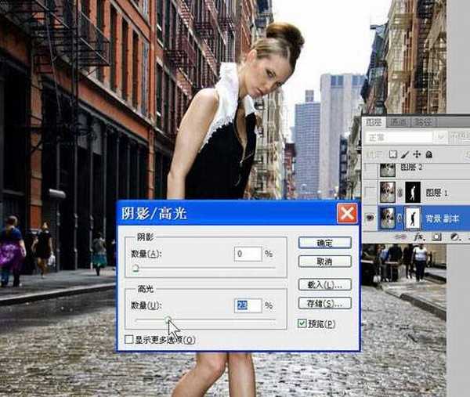
Task: Uncheck the 预览 preview checkbox
Action: [x=302, y=323]
